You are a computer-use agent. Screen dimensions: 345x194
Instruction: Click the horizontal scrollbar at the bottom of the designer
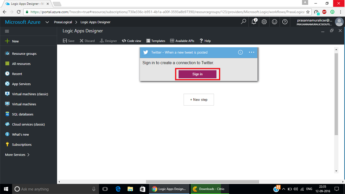point(202,182)
